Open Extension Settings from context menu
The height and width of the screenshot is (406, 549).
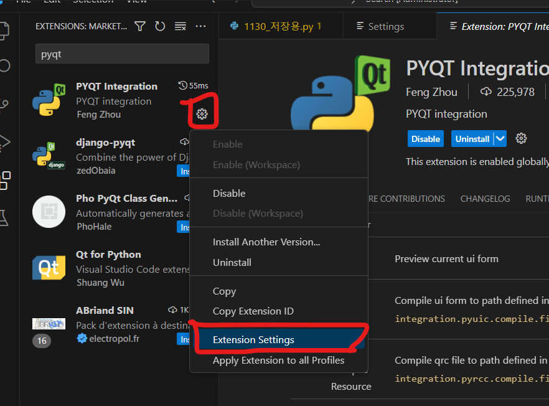click(x=278, y=340)
